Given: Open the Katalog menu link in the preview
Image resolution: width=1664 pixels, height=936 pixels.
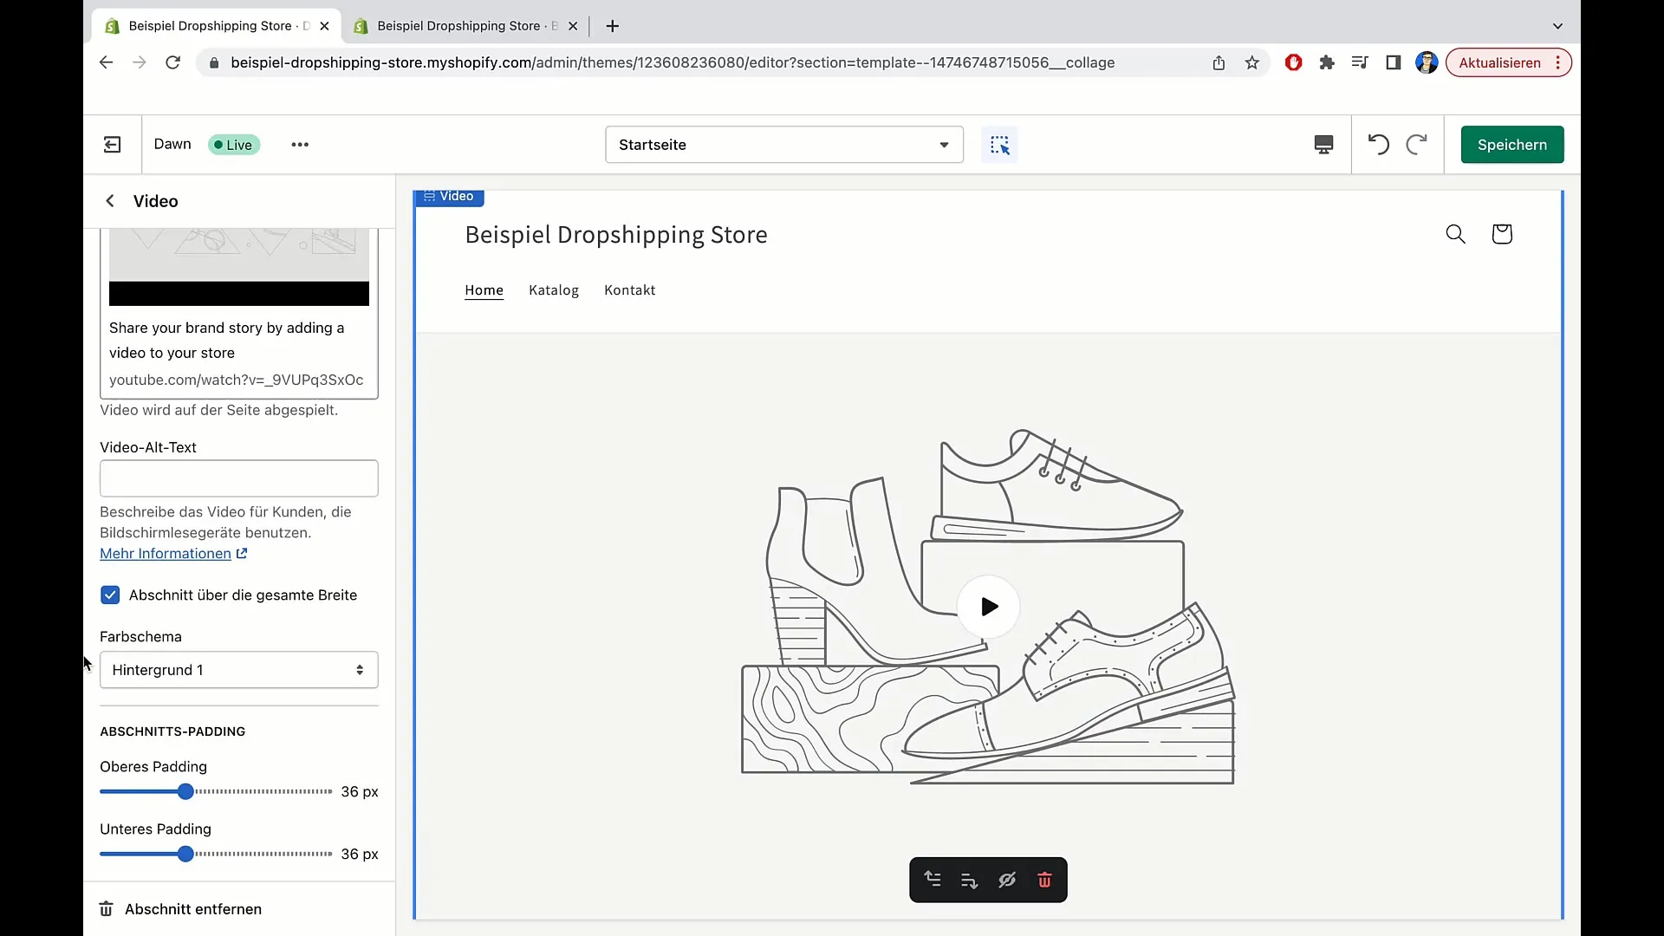Looking at the screenshot, I should tap(554, 290).
